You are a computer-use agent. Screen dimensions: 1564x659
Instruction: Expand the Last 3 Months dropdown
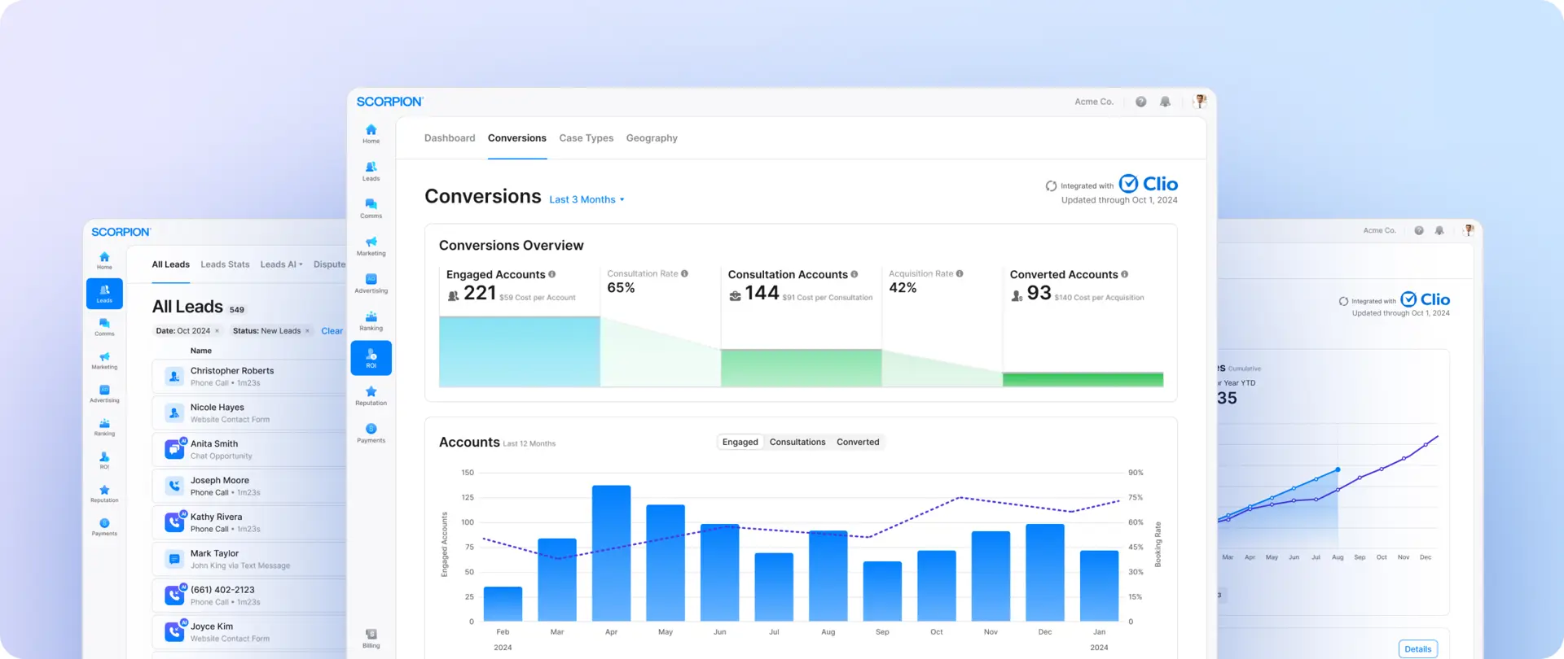pos(586,200)
